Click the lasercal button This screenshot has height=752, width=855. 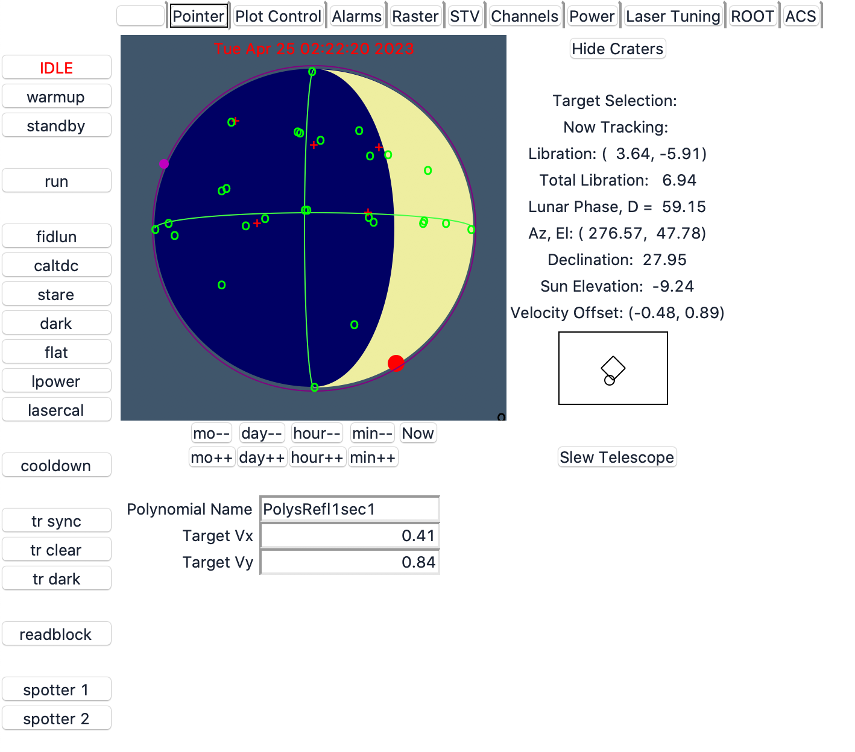pos(57,410)
